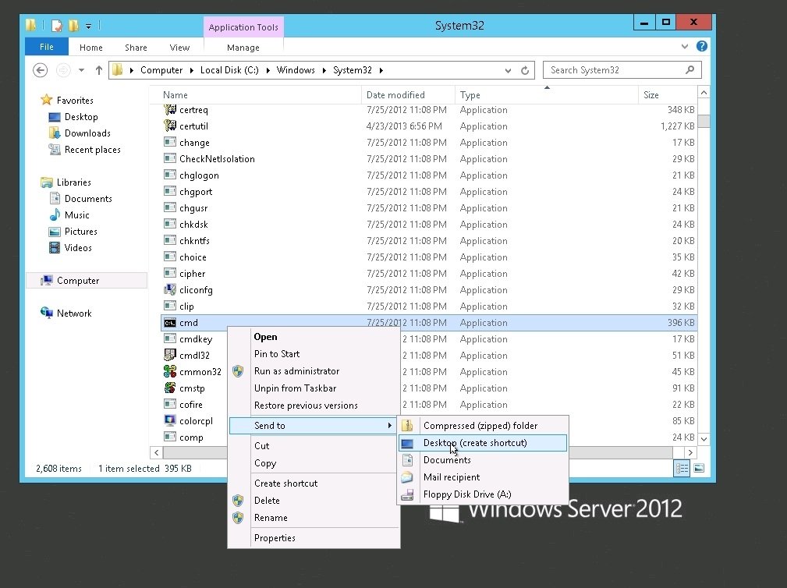The height and width of the screenshot is (588, 787).
Task: Click the search magnifier icon
Action: (690, 69)
